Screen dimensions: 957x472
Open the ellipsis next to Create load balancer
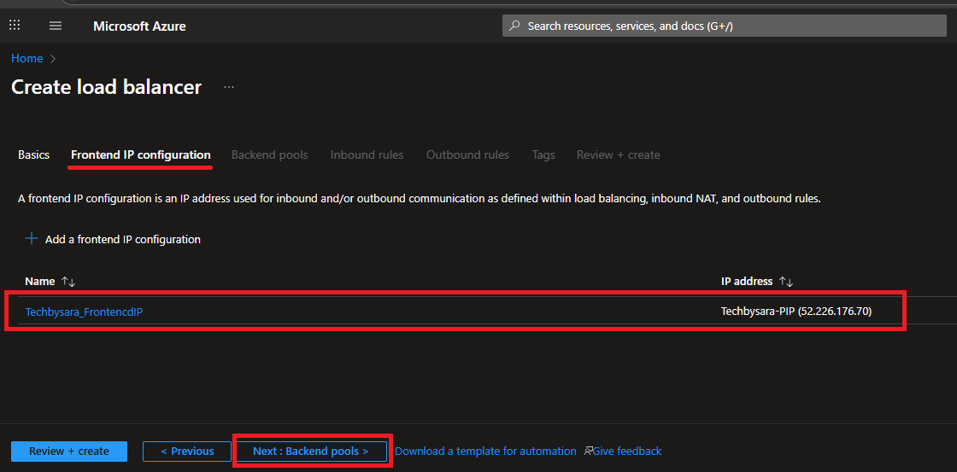(229, 87)
